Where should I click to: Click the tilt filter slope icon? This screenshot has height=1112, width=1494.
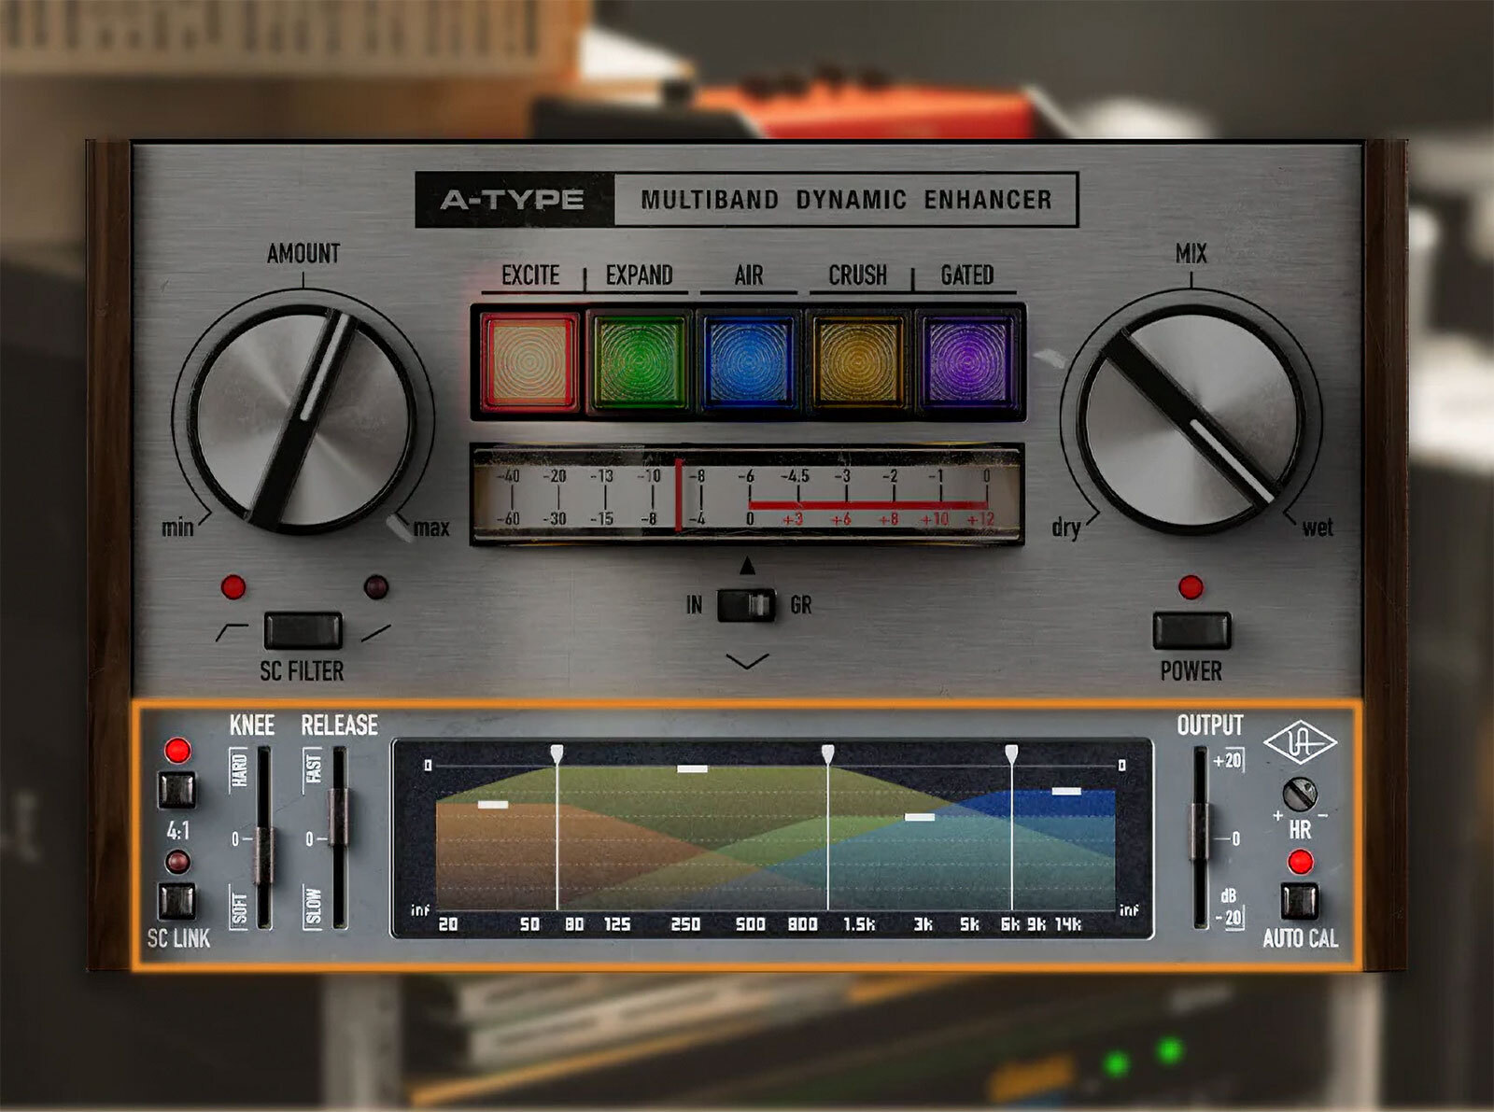coord(375,633)
